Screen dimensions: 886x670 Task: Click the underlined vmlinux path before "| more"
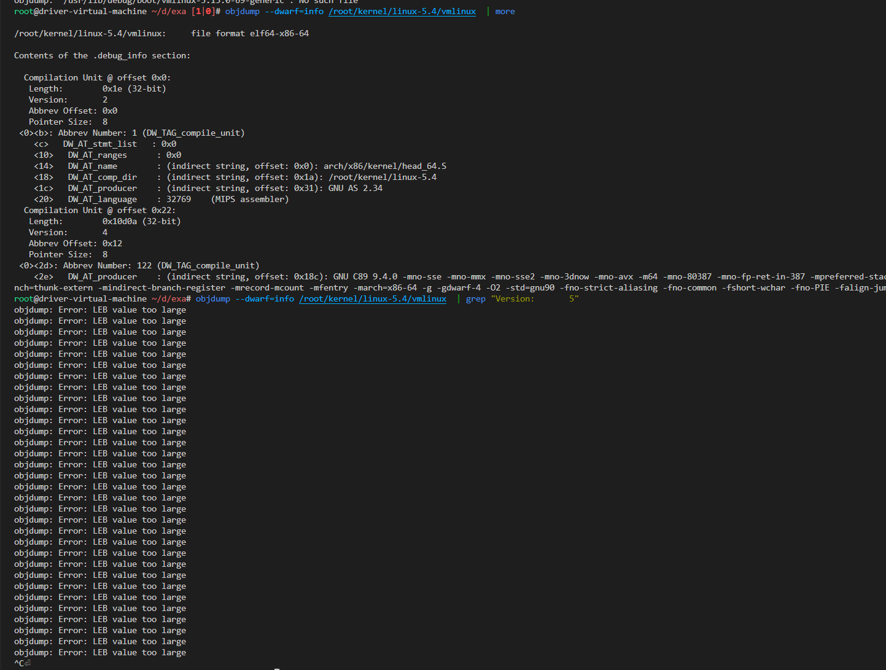(402, 11)
